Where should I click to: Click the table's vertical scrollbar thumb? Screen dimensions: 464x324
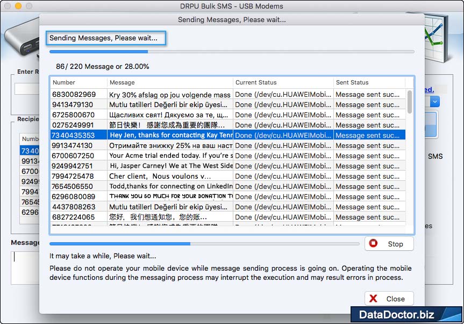pos(410,102)
